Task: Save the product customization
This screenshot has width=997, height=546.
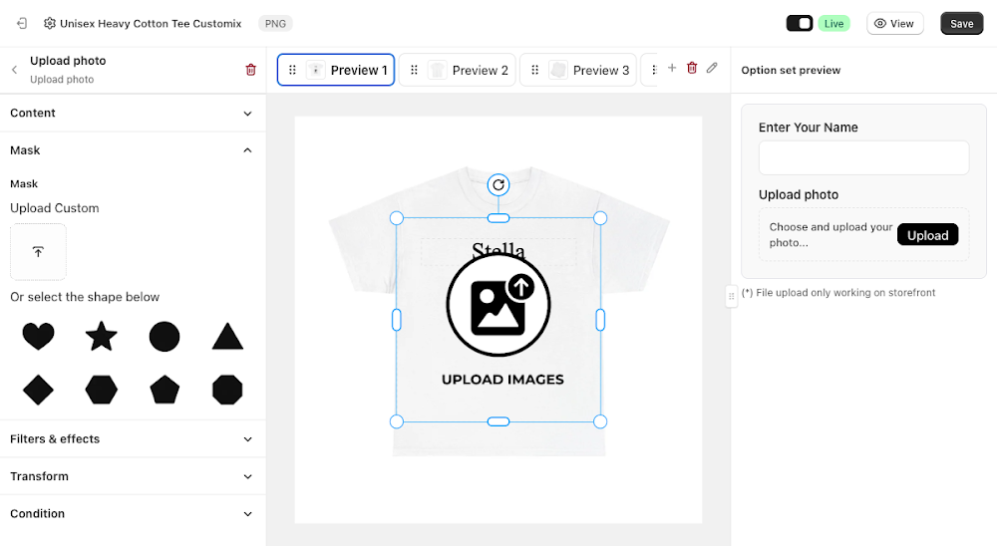Action: 961,24
